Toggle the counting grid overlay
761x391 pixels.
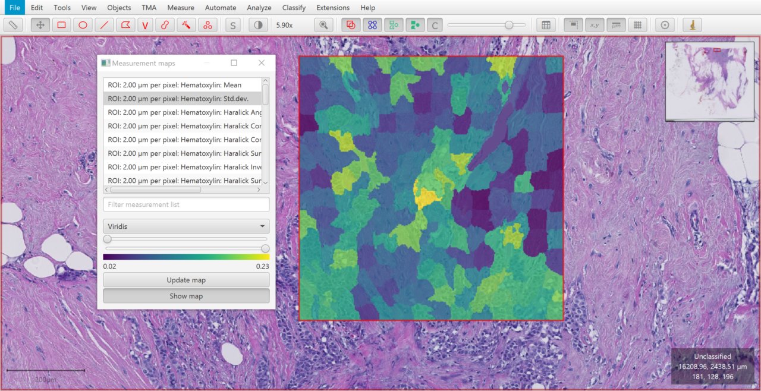(x=637, y=25)
